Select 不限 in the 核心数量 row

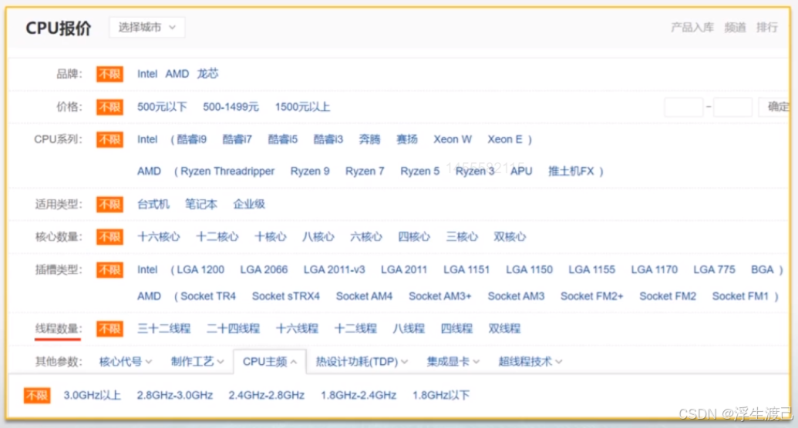[110, 237]
